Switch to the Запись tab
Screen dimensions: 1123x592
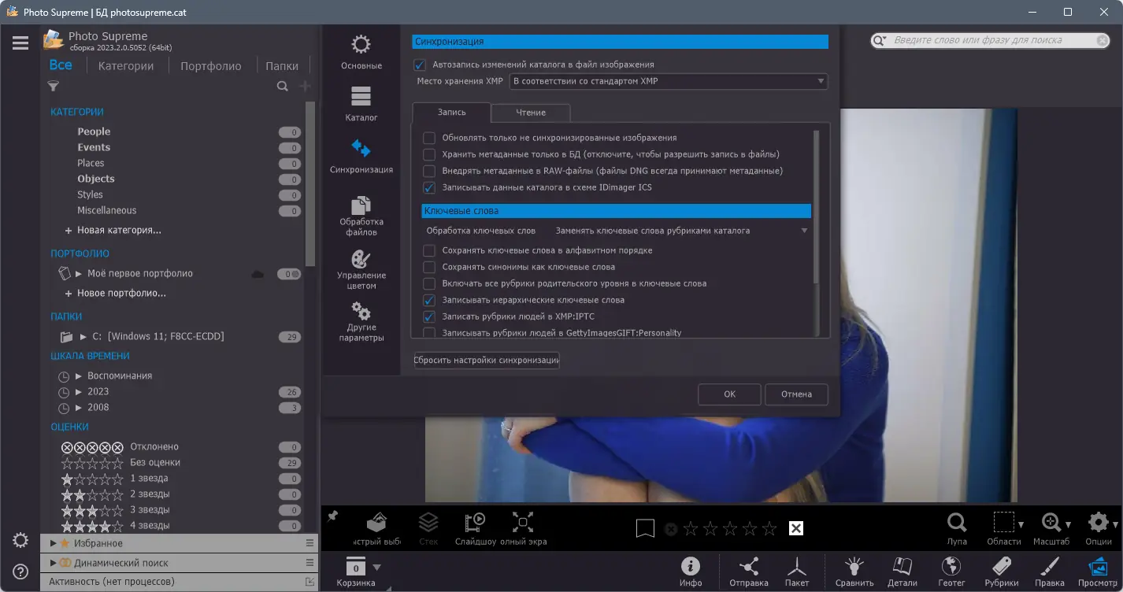point(451,113)
